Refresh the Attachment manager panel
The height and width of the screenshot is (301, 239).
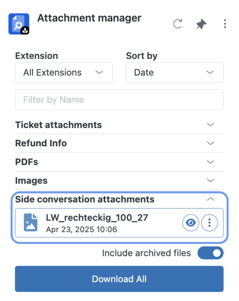click(178, 24)
